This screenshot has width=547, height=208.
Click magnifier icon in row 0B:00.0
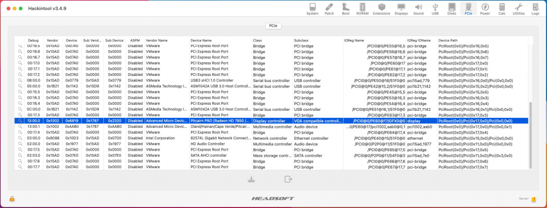(20, 80)
